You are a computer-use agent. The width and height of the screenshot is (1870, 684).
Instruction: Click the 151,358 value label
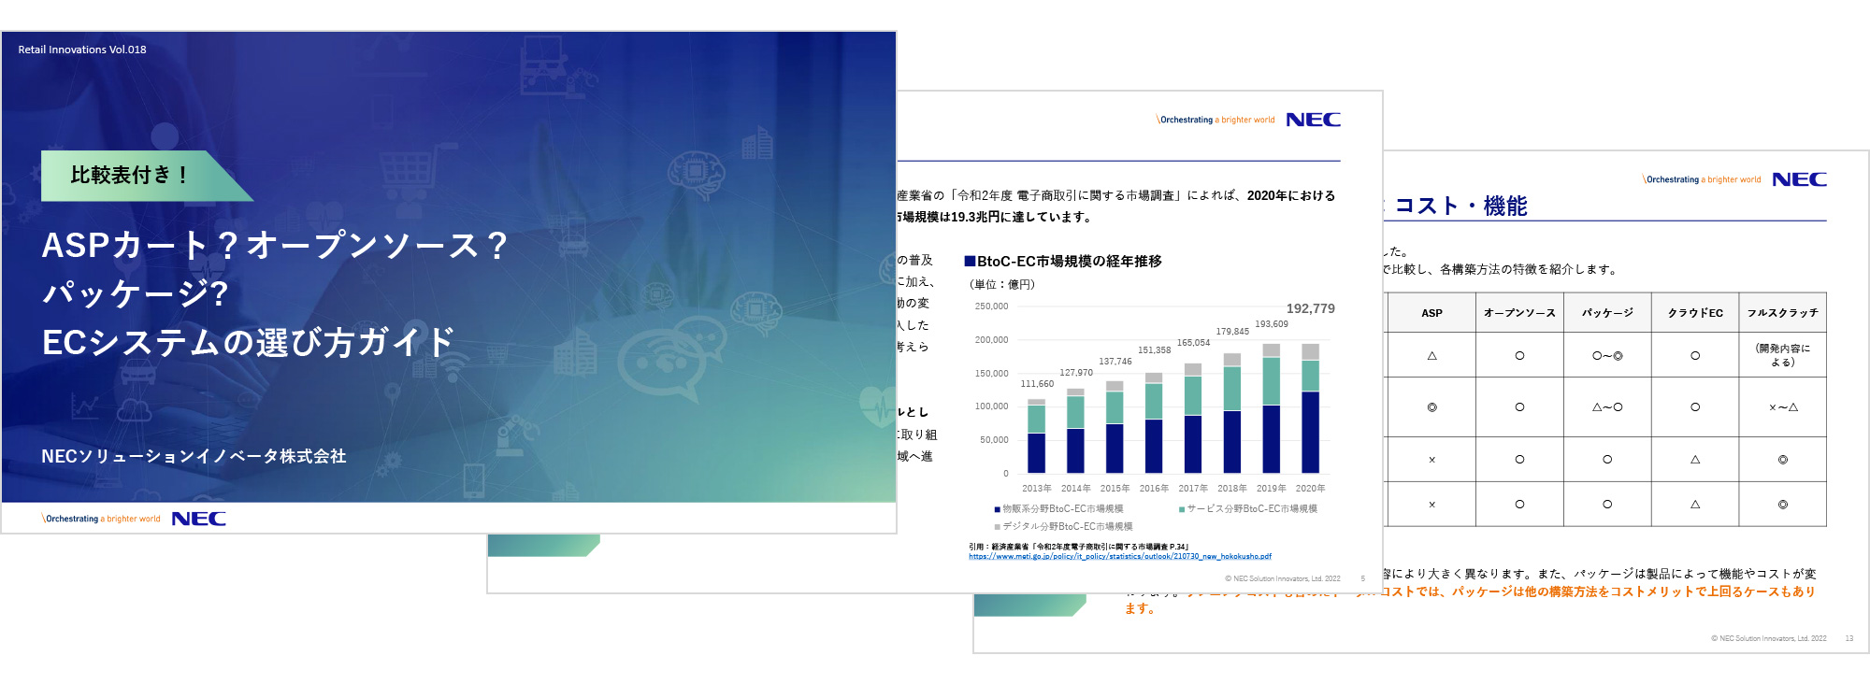1154,350
